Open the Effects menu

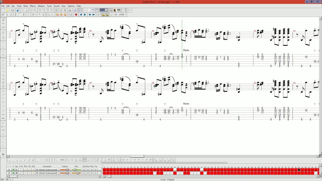[33, 6]
